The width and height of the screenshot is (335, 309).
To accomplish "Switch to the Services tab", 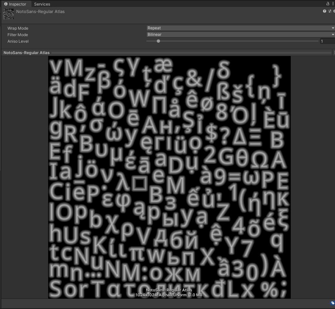I will (x=42, y=4).
